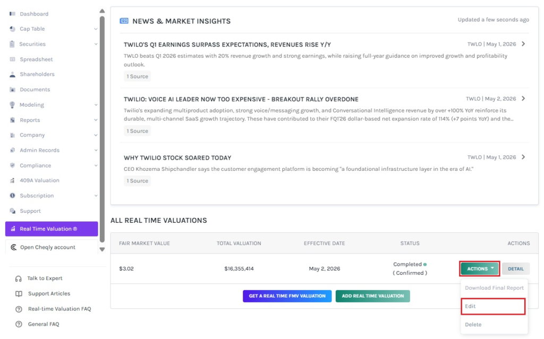This screenshot has width=544, height=339.
Task: Click the Talk to Expert headset icon
Action: (x=19, y=279)
